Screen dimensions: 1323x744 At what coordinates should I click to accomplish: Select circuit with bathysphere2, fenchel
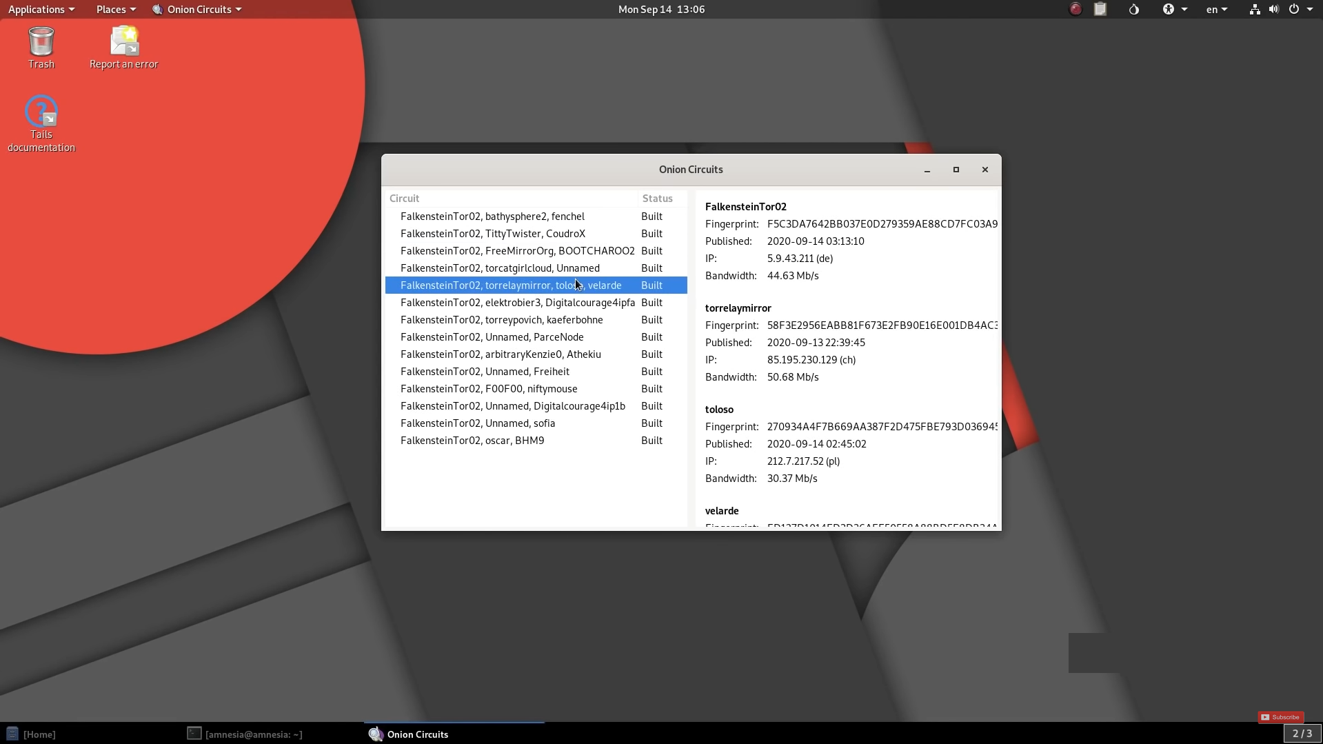click(536, 217)
